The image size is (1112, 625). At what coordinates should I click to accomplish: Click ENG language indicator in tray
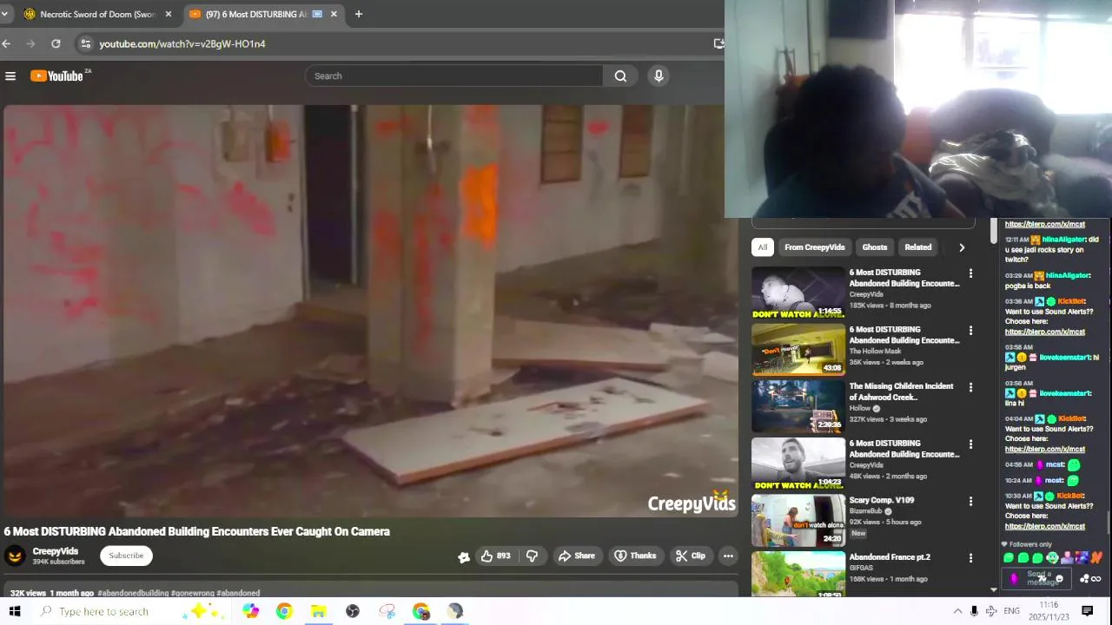click(x=1012, y=611)
